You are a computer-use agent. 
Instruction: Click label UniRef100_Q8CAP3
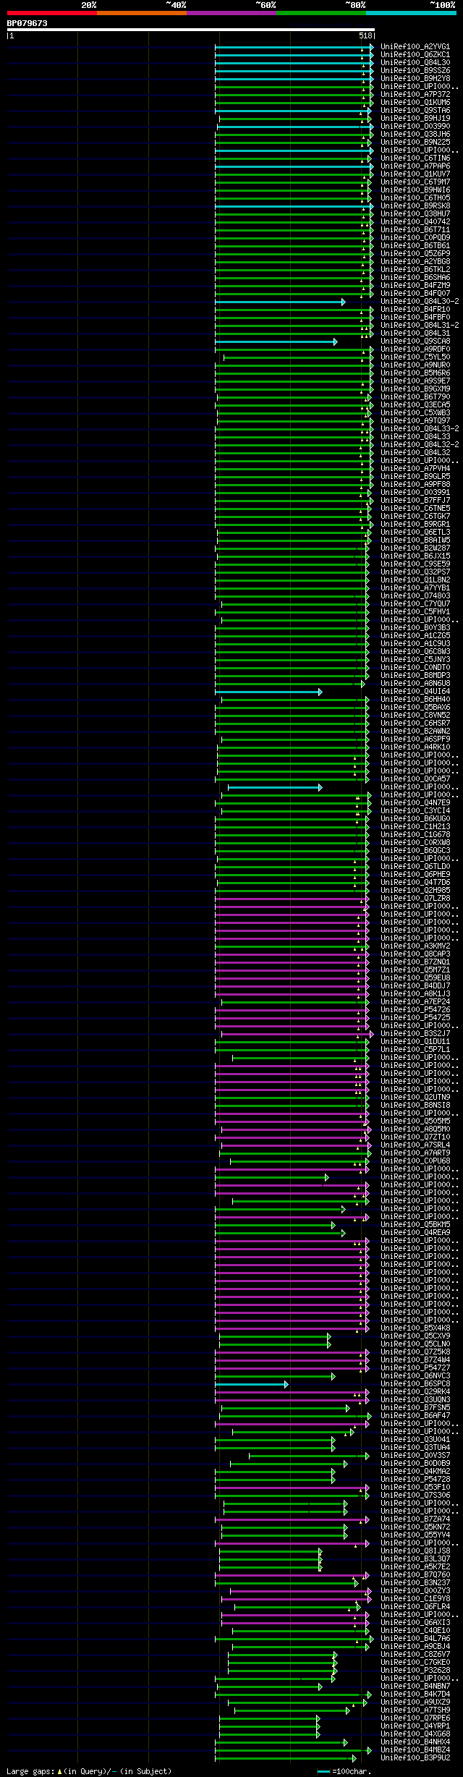click(x=415, y=954)
